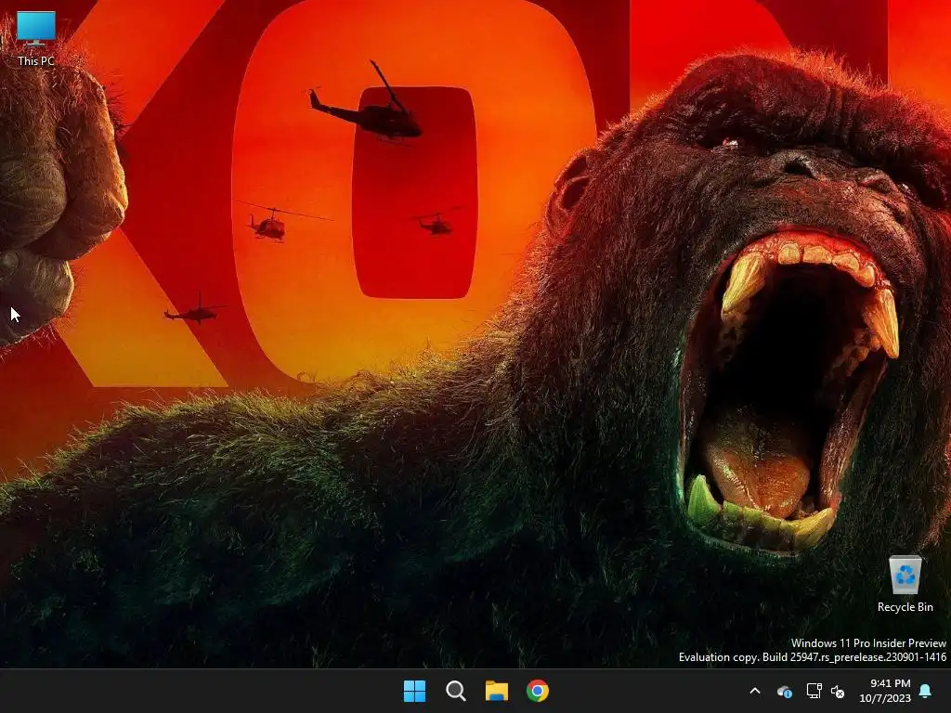Expand hidden system tray icons chevron
Viewport: 951px width, 713px height.
pyautogui.click(x=755, y=691)
